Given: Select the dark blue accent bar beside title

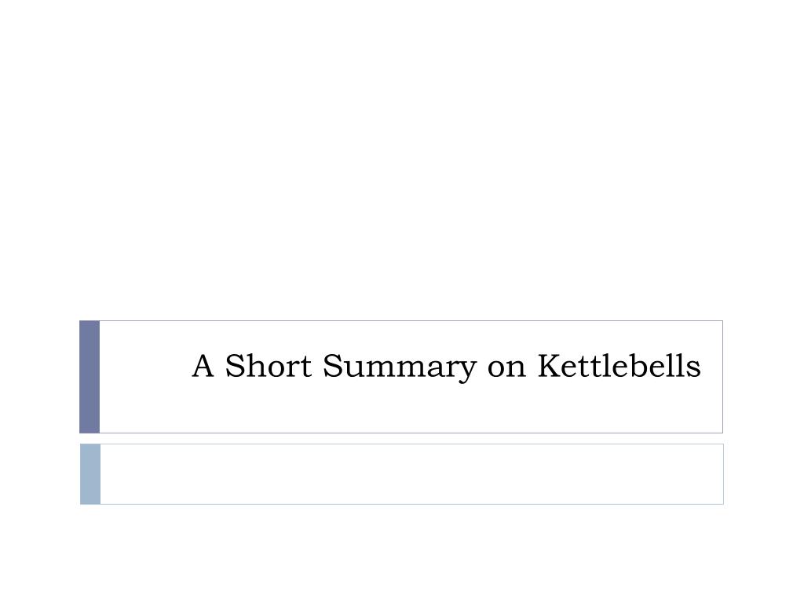Looking at the screenshot, I should coord(90,377).
